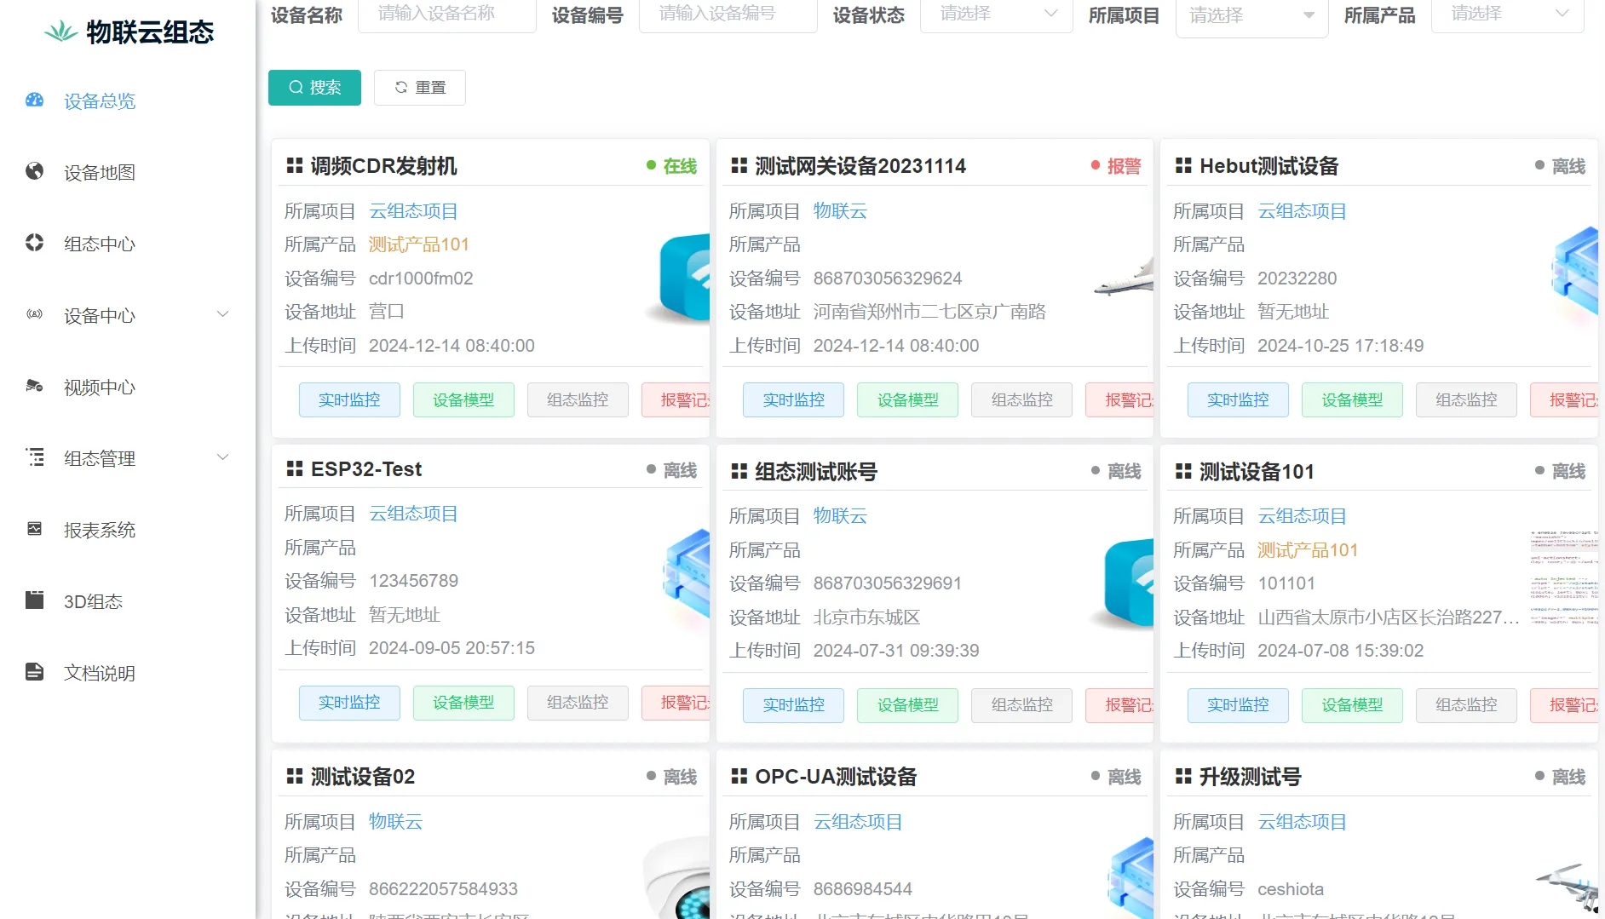Viewport: 1605px width, 919px height.
Task: Open 组态监控 for 测试设备101
Action: point(1466,705)
